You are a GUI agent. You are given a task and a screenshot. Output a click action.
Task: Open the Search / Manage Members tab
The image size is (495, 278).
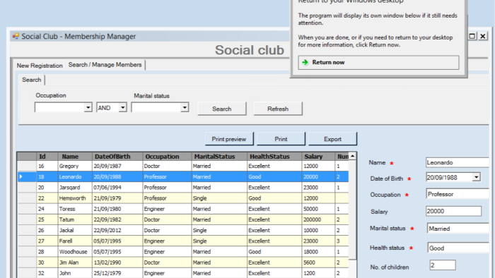(105, 64)
